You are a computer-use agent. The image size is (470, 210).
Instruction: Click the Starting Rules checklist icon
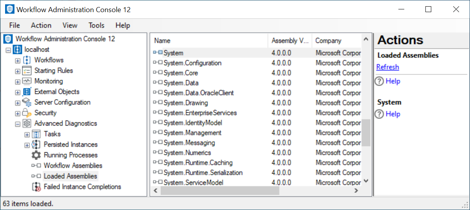(27, 71)
